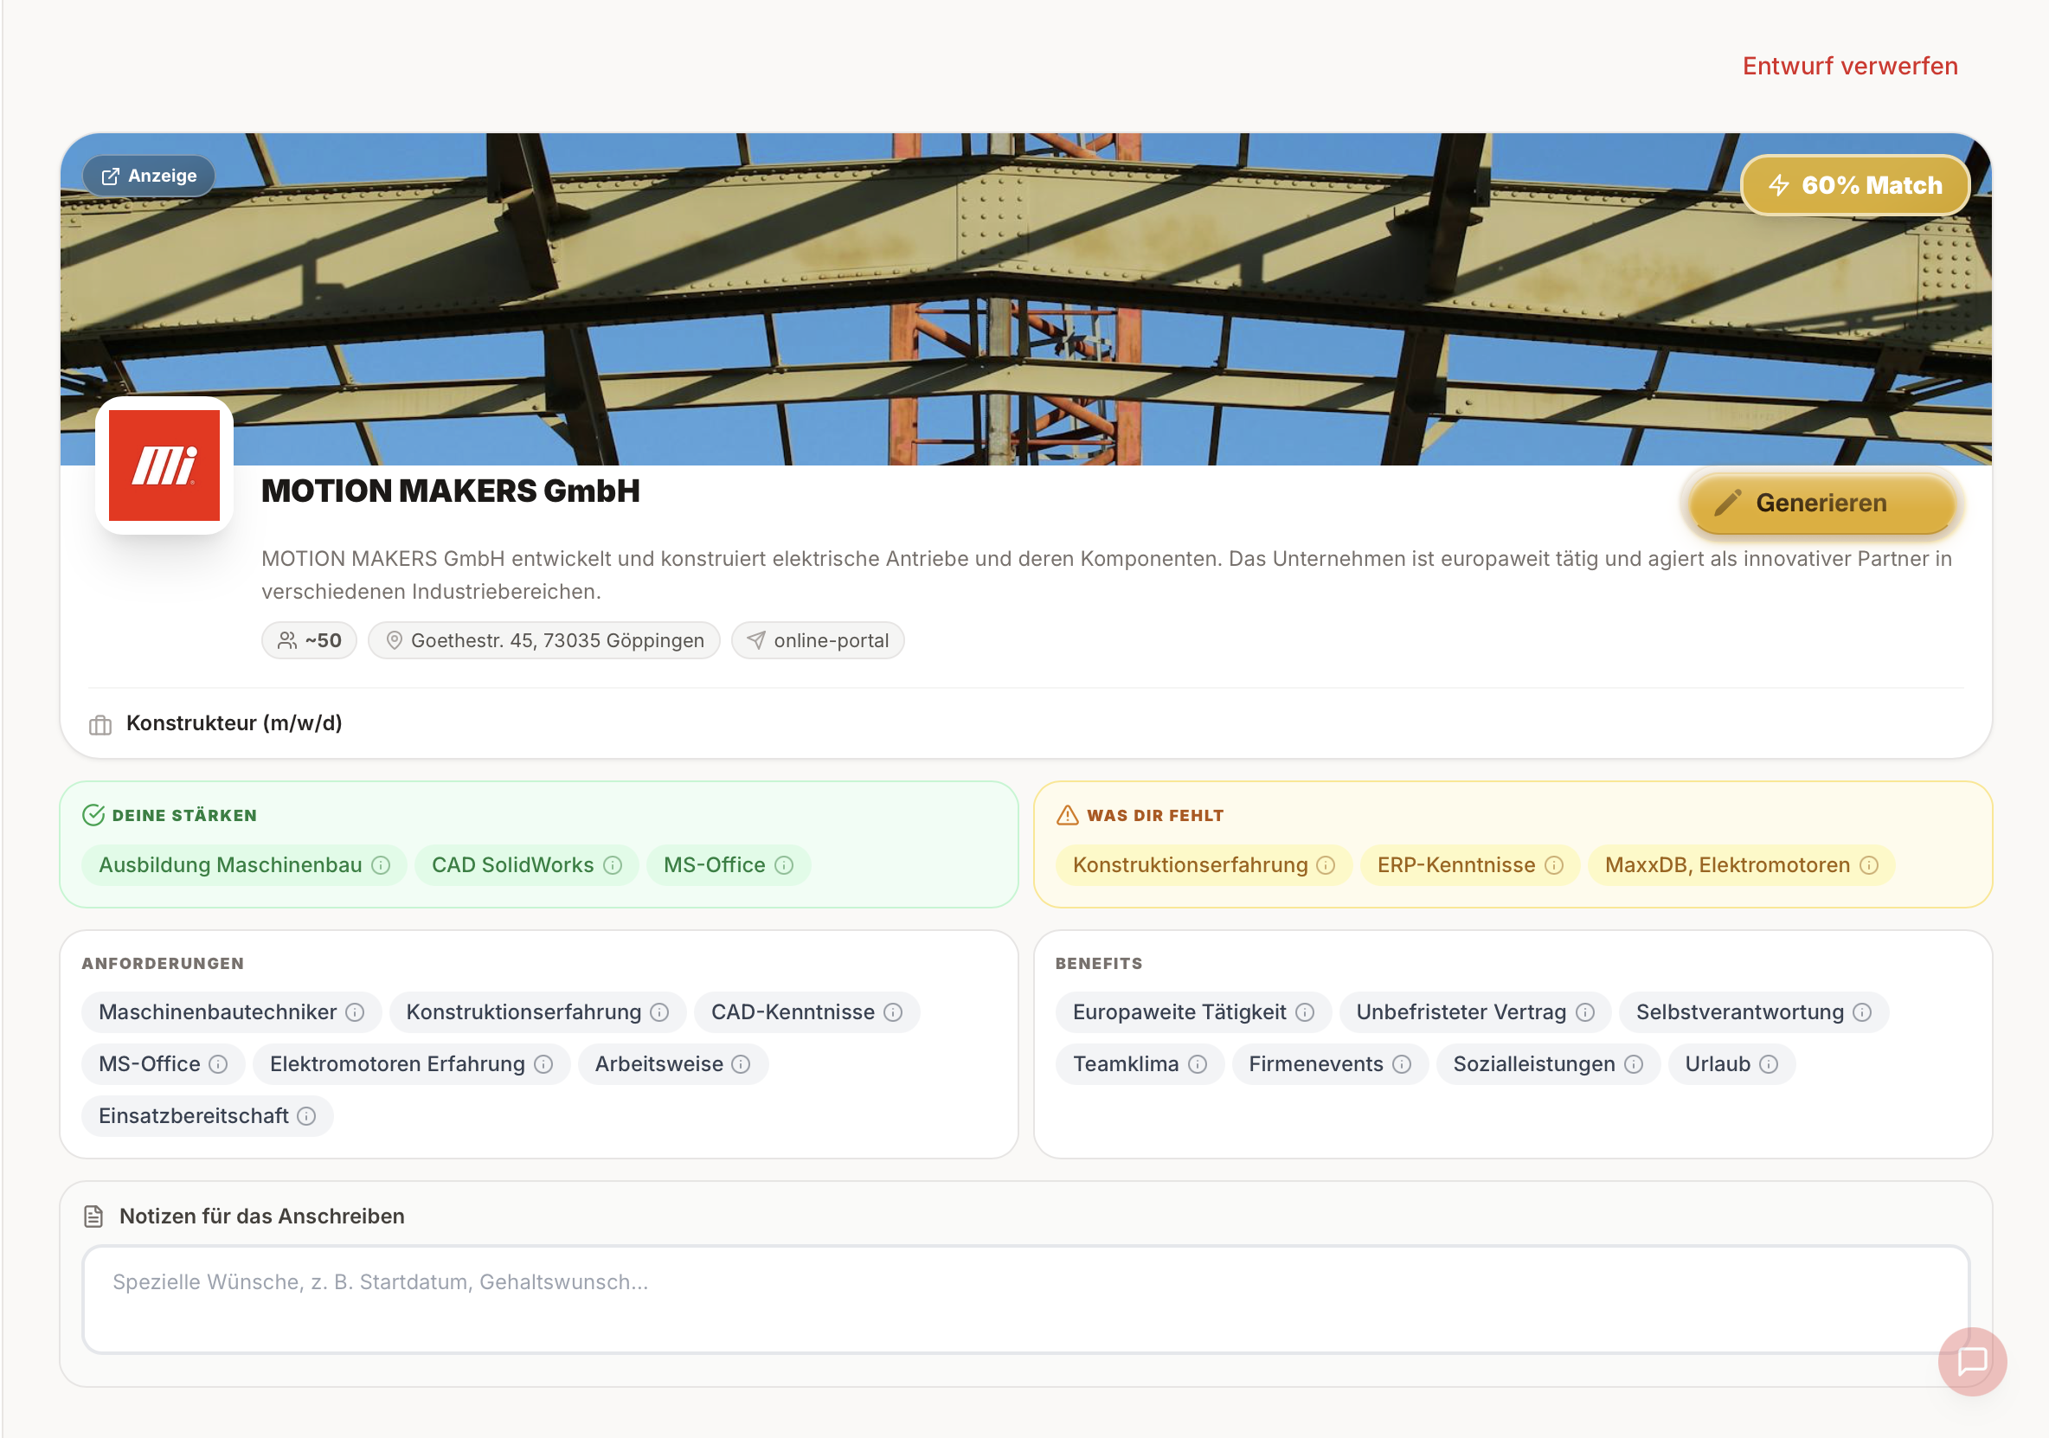Click the Generieren button

point(1821,503)
